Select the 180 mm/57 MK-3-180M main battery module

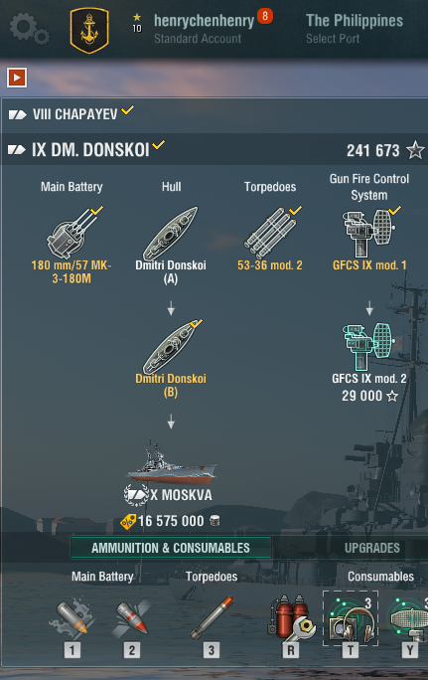[71, 246]
